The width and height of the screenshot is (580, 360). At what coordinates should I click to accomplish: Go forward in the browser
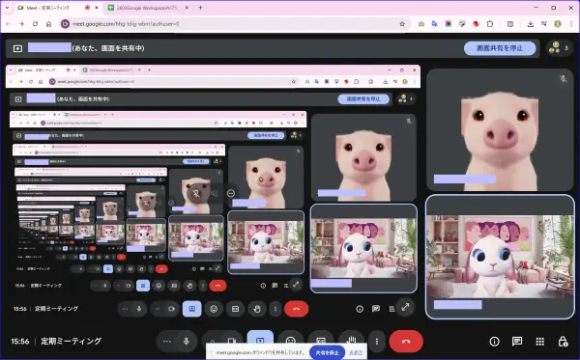[x=21, y=24]
